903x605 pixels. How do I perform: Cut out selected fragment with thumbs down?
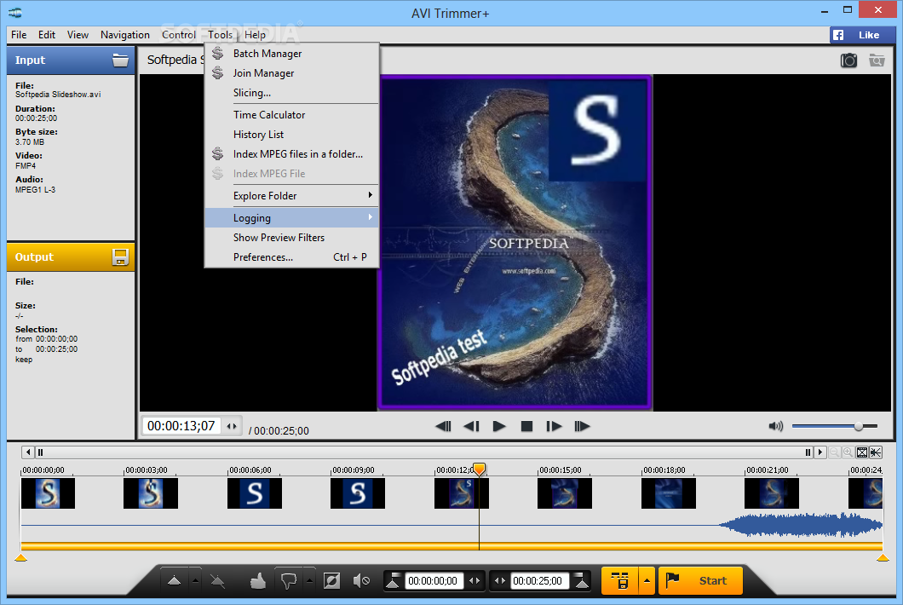(x=288, y=581)
